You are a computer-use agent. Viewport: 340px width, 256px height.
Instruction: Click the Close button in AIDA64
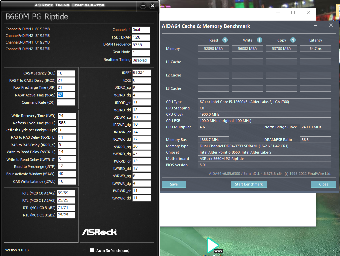(324, 184)
